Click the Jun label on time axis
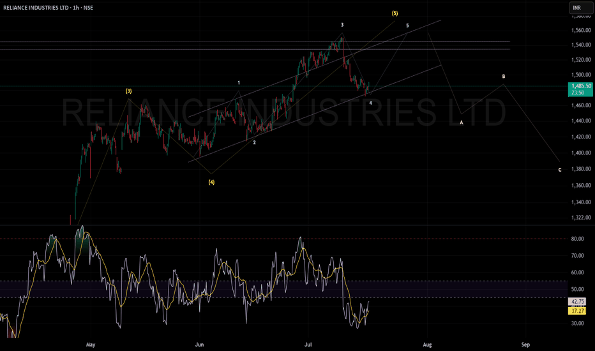 point(199,345)
